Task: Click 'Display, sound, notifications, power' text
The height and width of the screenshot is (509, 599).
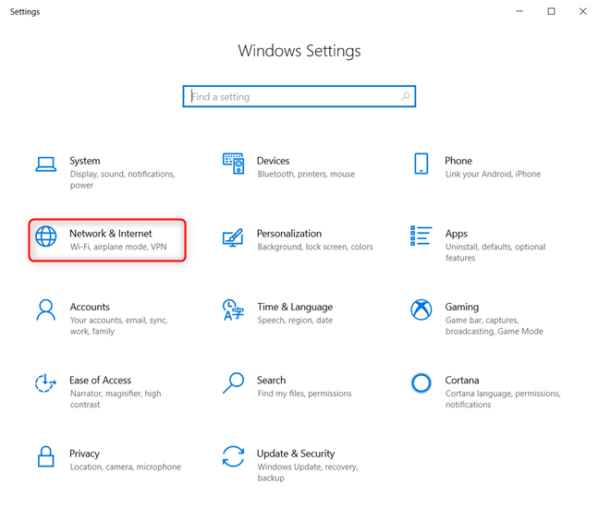Action: click(x=123, y=179)
